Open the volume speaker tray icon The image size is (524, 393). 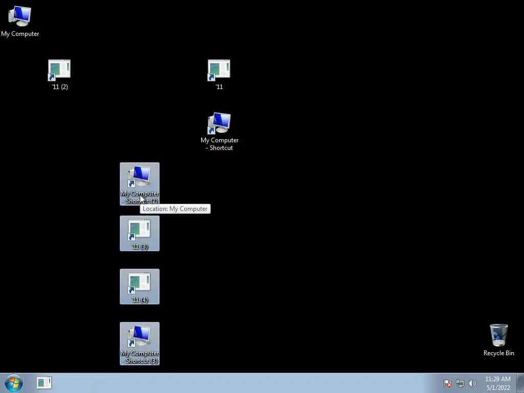(x=472, y=383)
